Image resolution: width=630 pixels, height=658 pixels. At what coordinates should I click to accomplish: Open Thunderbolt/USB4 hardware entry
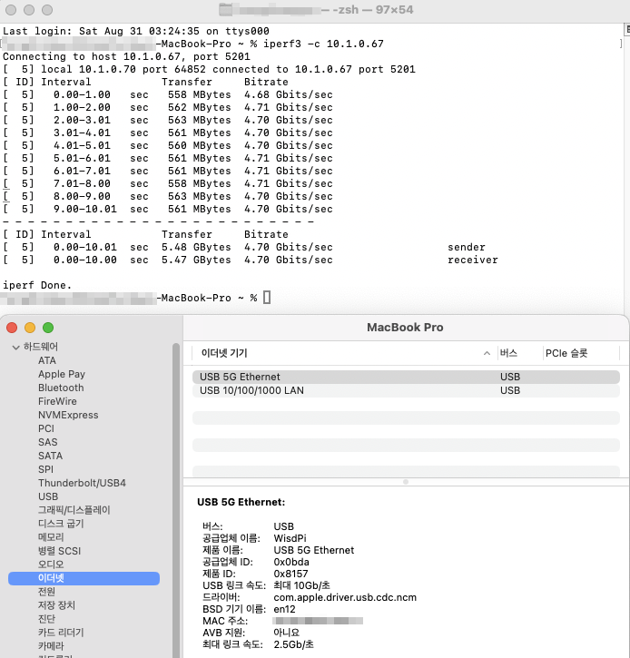pyautogui.click(x=82, y=483)
